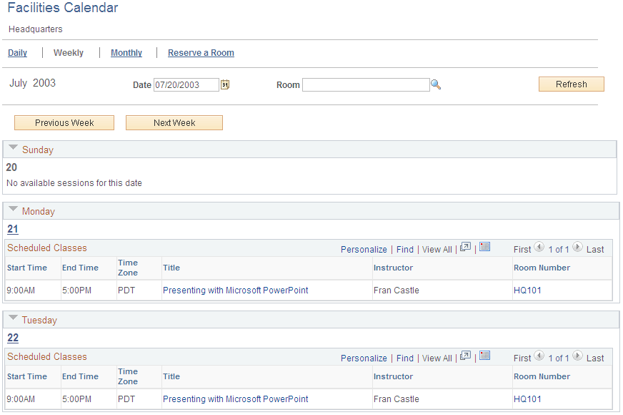Open the Reserve a Room link
This screenshot has height=415, width=623.
click(201, 53)
